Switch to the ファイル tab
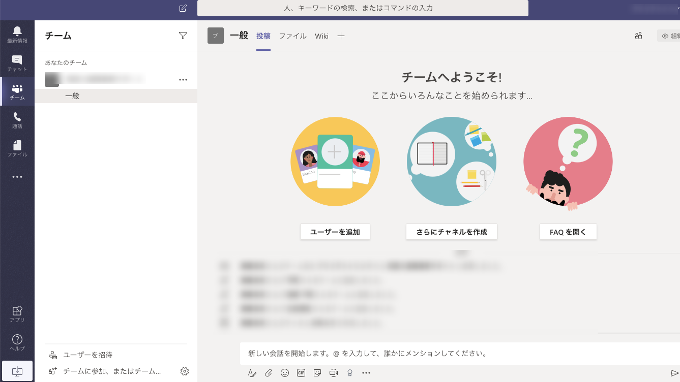 point(292,36)
